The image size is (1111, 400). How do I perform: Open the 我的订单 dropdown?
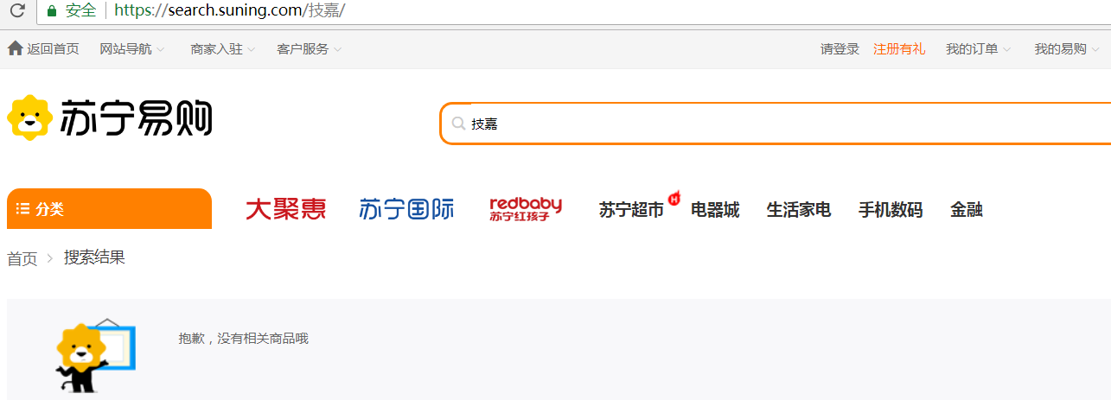tap(979, 49)
